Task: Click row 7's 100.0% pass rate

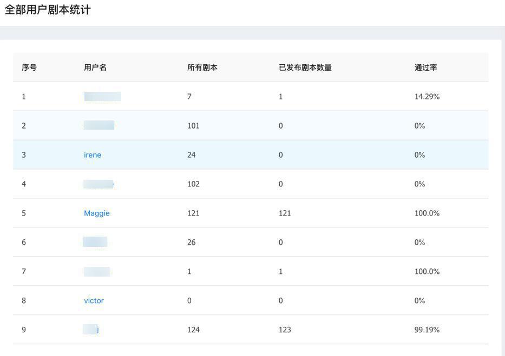Action: pos(427,272)
